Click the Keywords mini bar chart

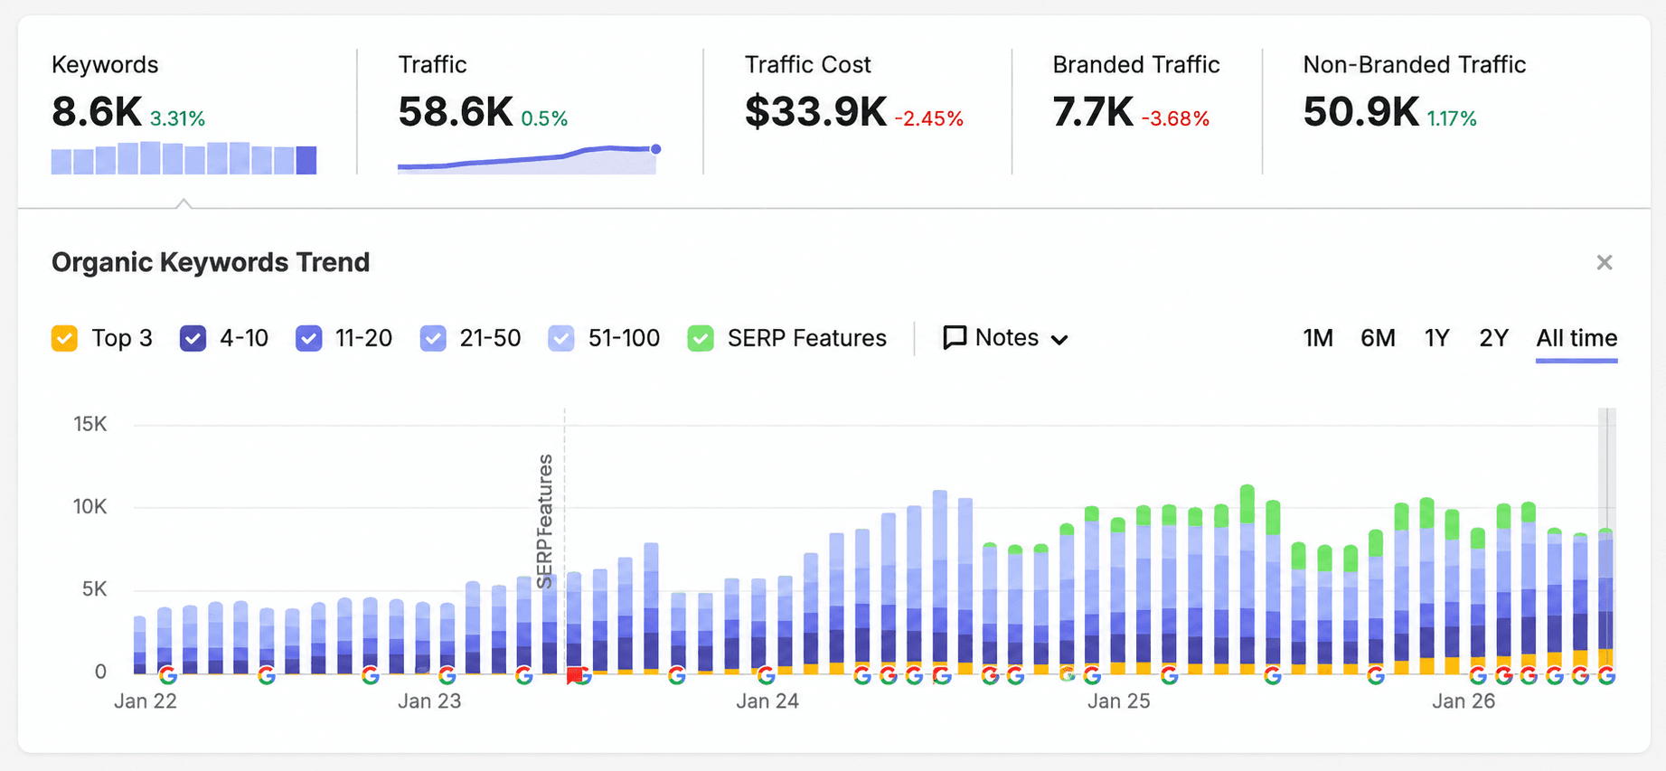tap(184, 157)
